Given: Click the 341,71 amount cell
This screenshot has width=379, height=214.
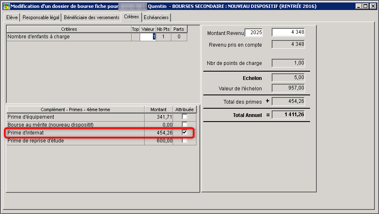Looking at the screenshot, I should [x=158, y=117].
